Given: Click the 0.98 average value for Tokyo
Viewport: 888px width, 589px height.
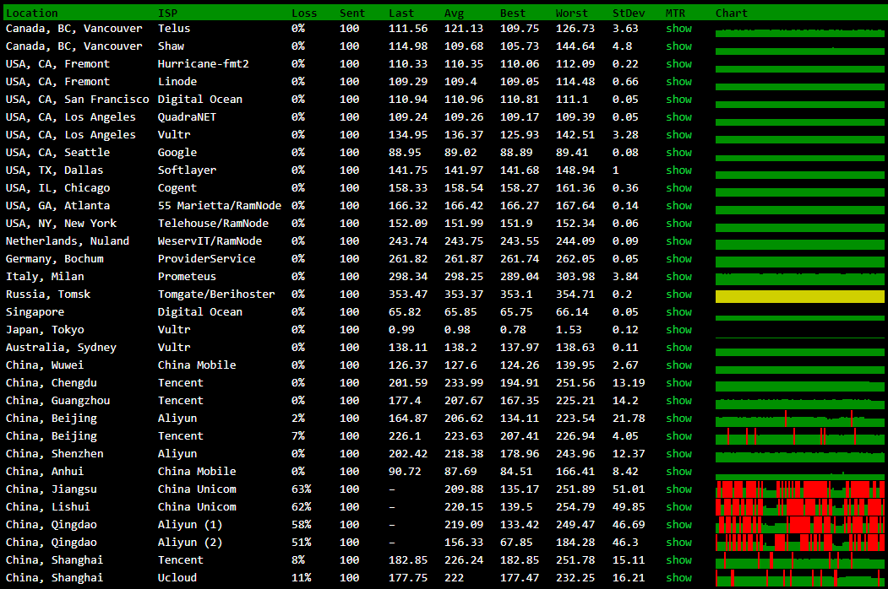Looking at the screenshot, I should click(x=458, y=329).
